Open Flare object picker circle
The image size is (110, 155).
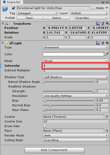pyautogui.click(x=107, y=131)
